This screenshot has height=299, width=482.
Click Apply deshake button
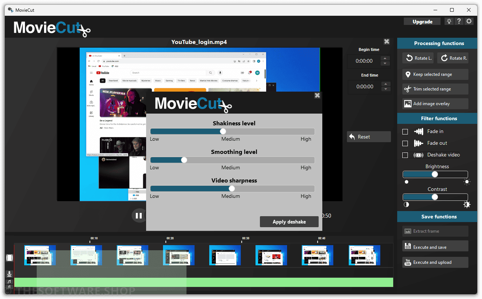(x=289, y=222)
